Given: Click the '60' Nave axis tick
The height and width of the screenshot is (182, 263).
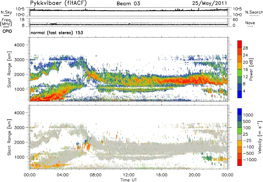Looking at the screenshot, I should 235,20.
